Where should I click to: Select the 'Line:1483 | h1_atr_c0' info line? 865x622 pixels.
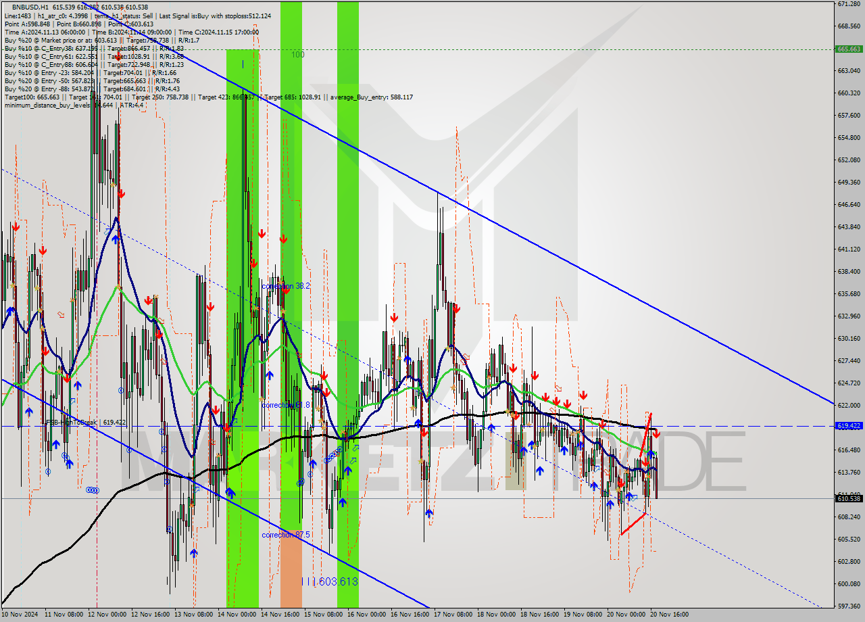pyautogui.click(x=138, y=16)
